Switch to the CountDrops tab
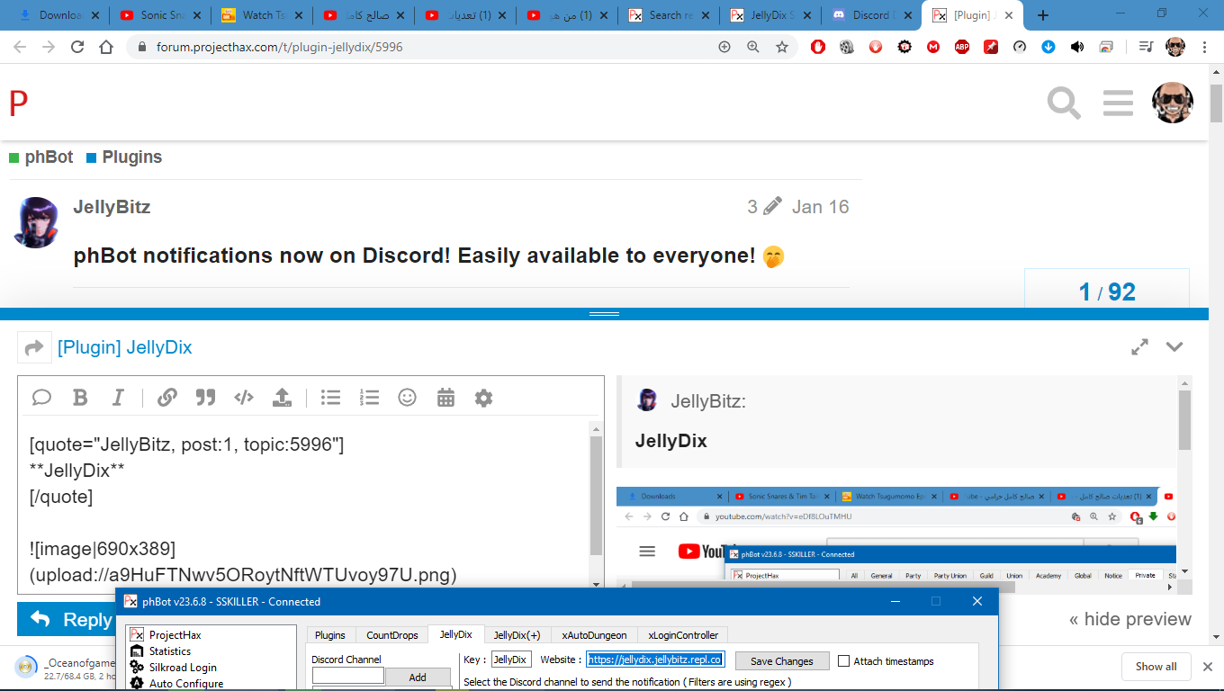 (x=392, y=635)
